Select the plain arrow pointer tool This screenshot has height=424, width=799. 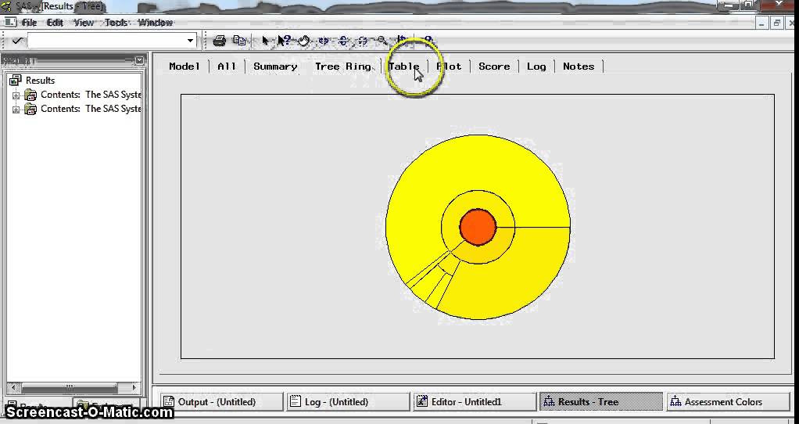(265, 41)
